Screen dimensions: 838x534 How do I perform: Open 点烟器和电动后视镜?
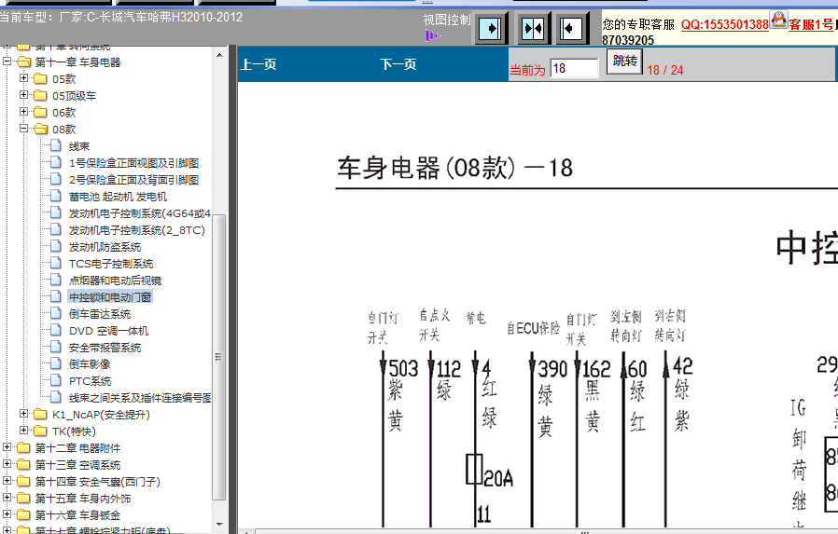pos(115,281)
